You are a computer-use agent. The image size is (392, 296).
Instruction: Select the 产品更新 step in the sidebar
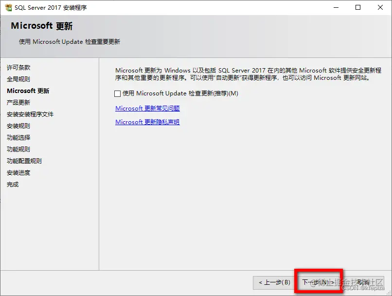(x=18, y=103)
